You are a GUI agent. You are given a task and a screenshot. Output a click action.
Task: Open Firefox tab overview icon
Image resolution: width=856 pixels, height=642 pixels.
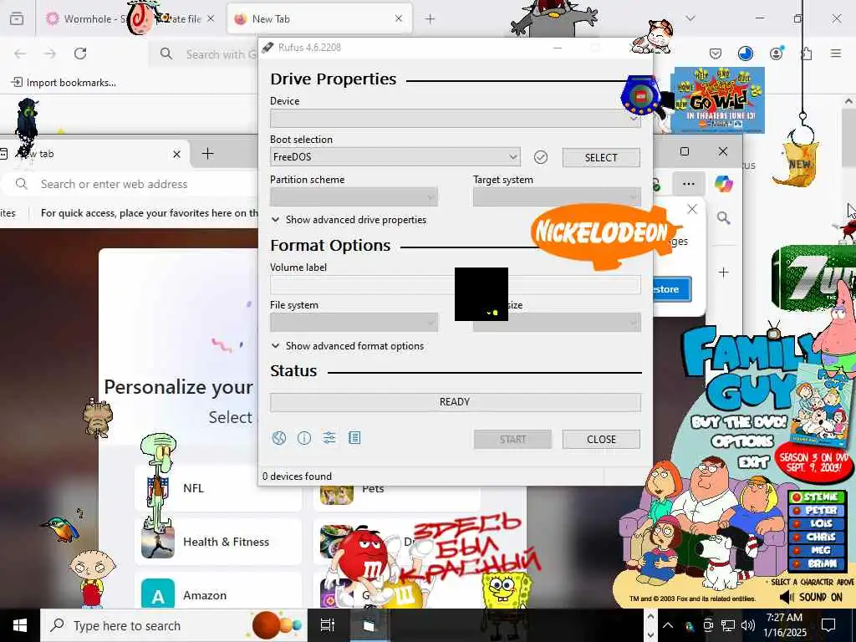[17, 19]
